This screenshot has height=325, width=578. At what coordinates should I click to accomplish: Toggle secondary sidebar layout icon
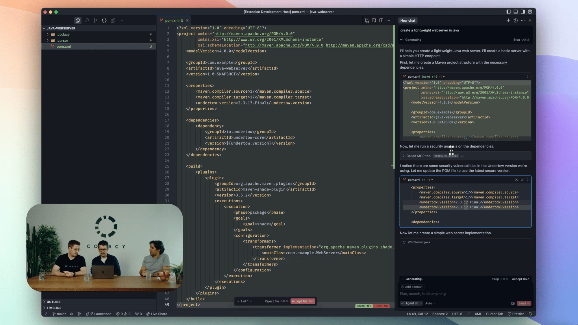pos(523,12)
